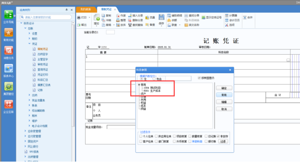Collapse 常用 node in 科目参照 tree
The height and width of the screenshot is (162, 300).
pyautogui.click(x=139, y=85)
